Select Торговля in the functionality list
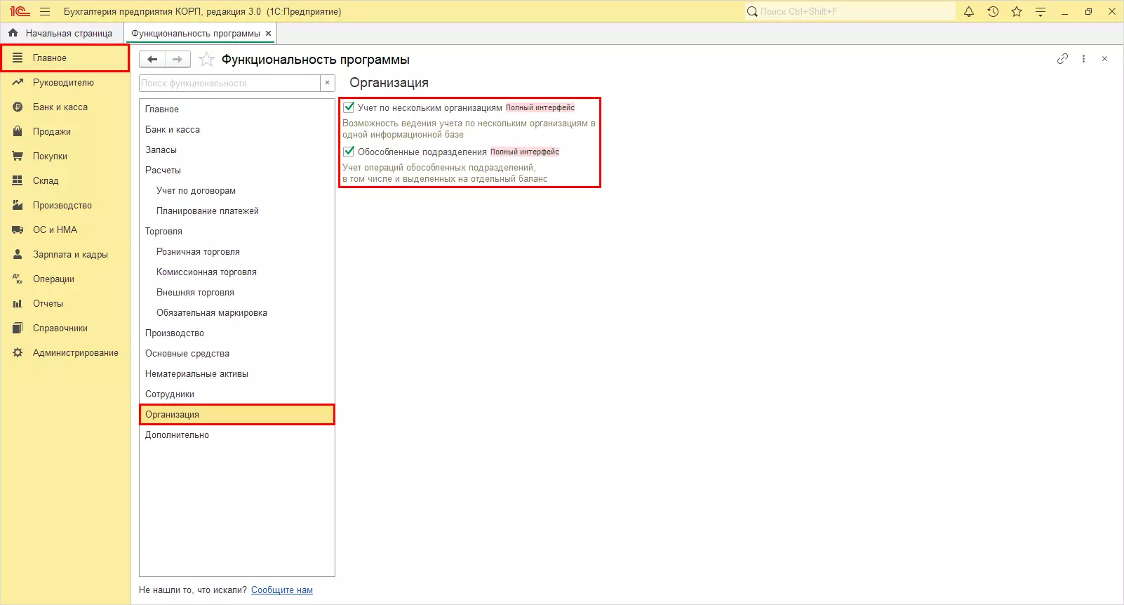Screen dimensions: 1124x605 237,232
